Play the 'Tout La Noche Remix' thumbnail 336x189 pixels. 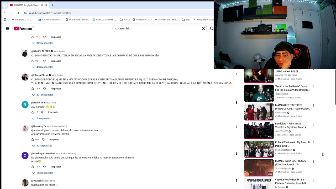(x=259, y=93)
